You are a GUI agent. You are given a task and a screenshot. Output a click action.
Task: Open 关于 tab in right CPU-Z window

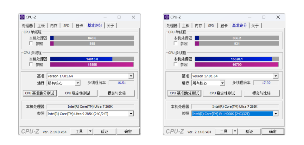pyautogui.click(x=255, y=26)
